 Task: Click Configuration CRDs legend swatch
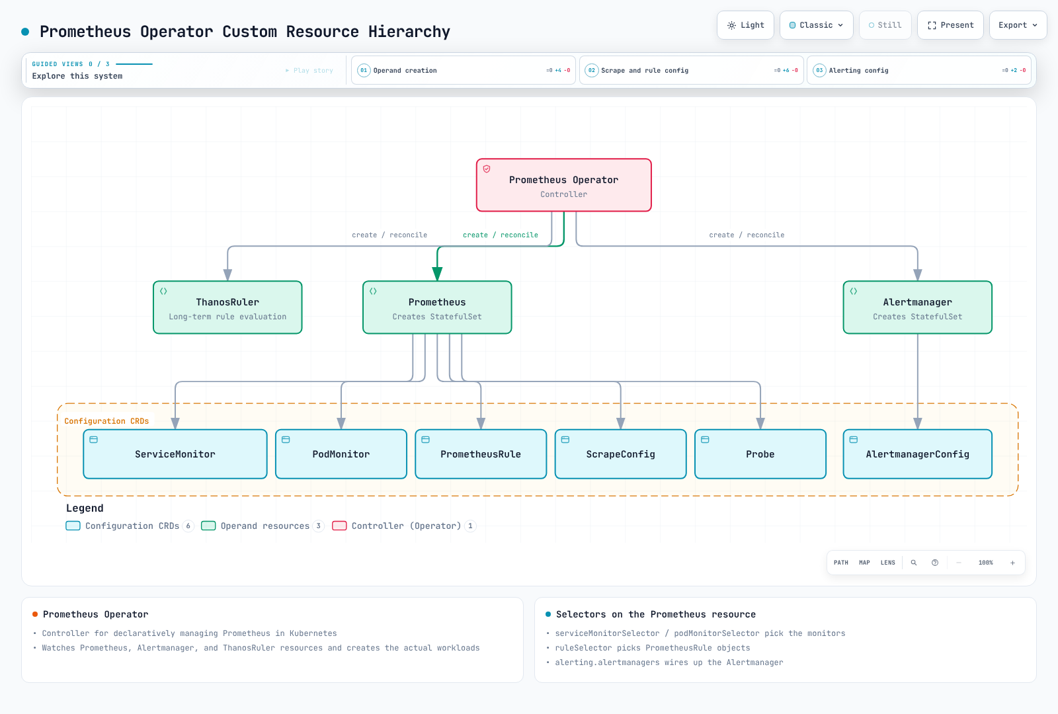click(x=73, y=526)
